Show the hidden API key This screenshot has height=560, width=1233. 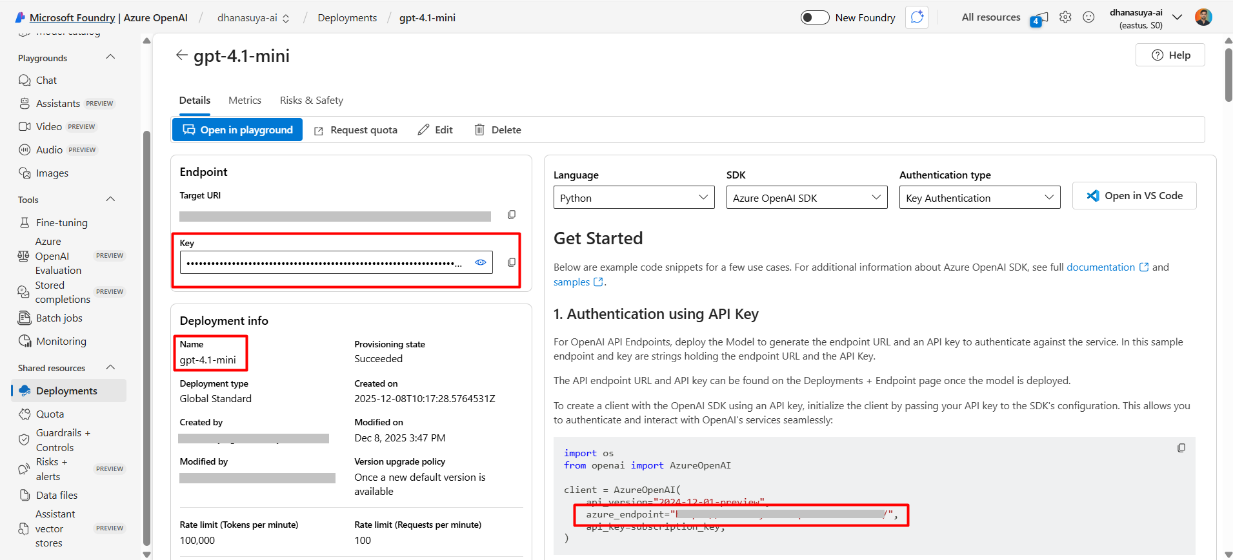click(x=481, y=262)
